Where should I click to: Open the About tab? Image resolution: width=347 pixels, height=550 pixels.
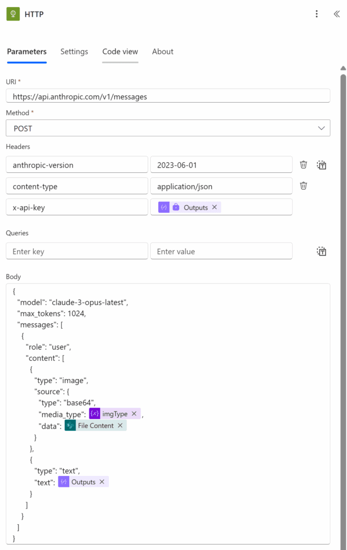[163, 52]
